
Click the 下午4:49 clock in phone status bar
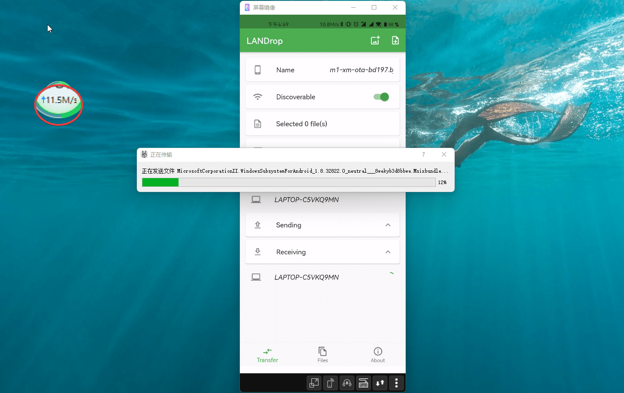278,24
